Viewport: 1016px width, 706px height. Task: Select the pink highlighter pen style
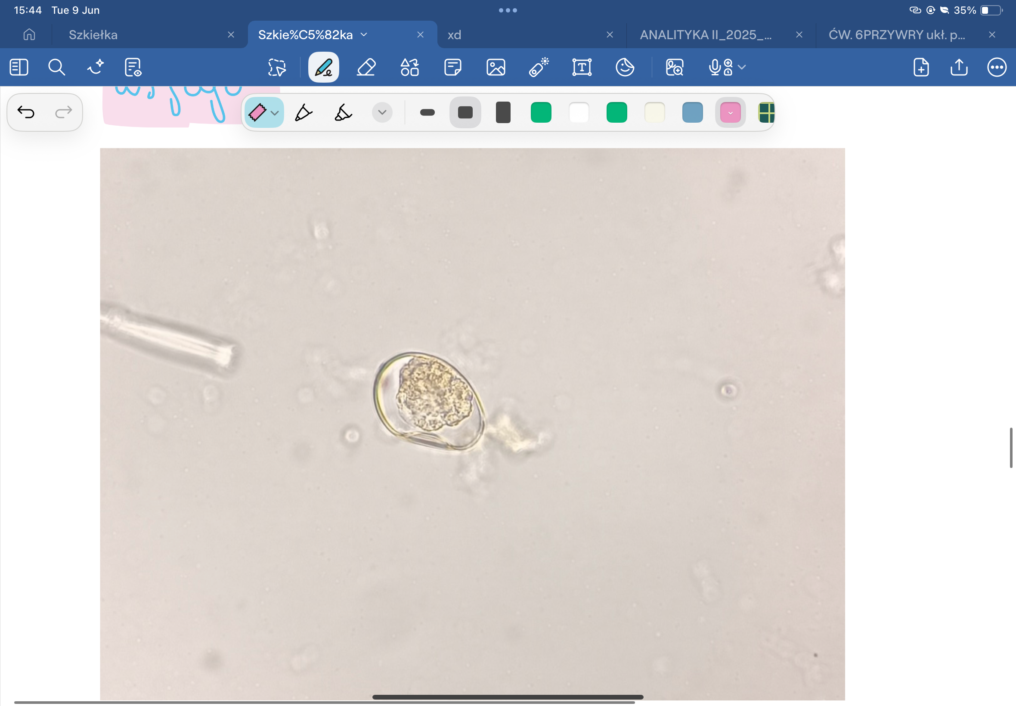[257, 112]
